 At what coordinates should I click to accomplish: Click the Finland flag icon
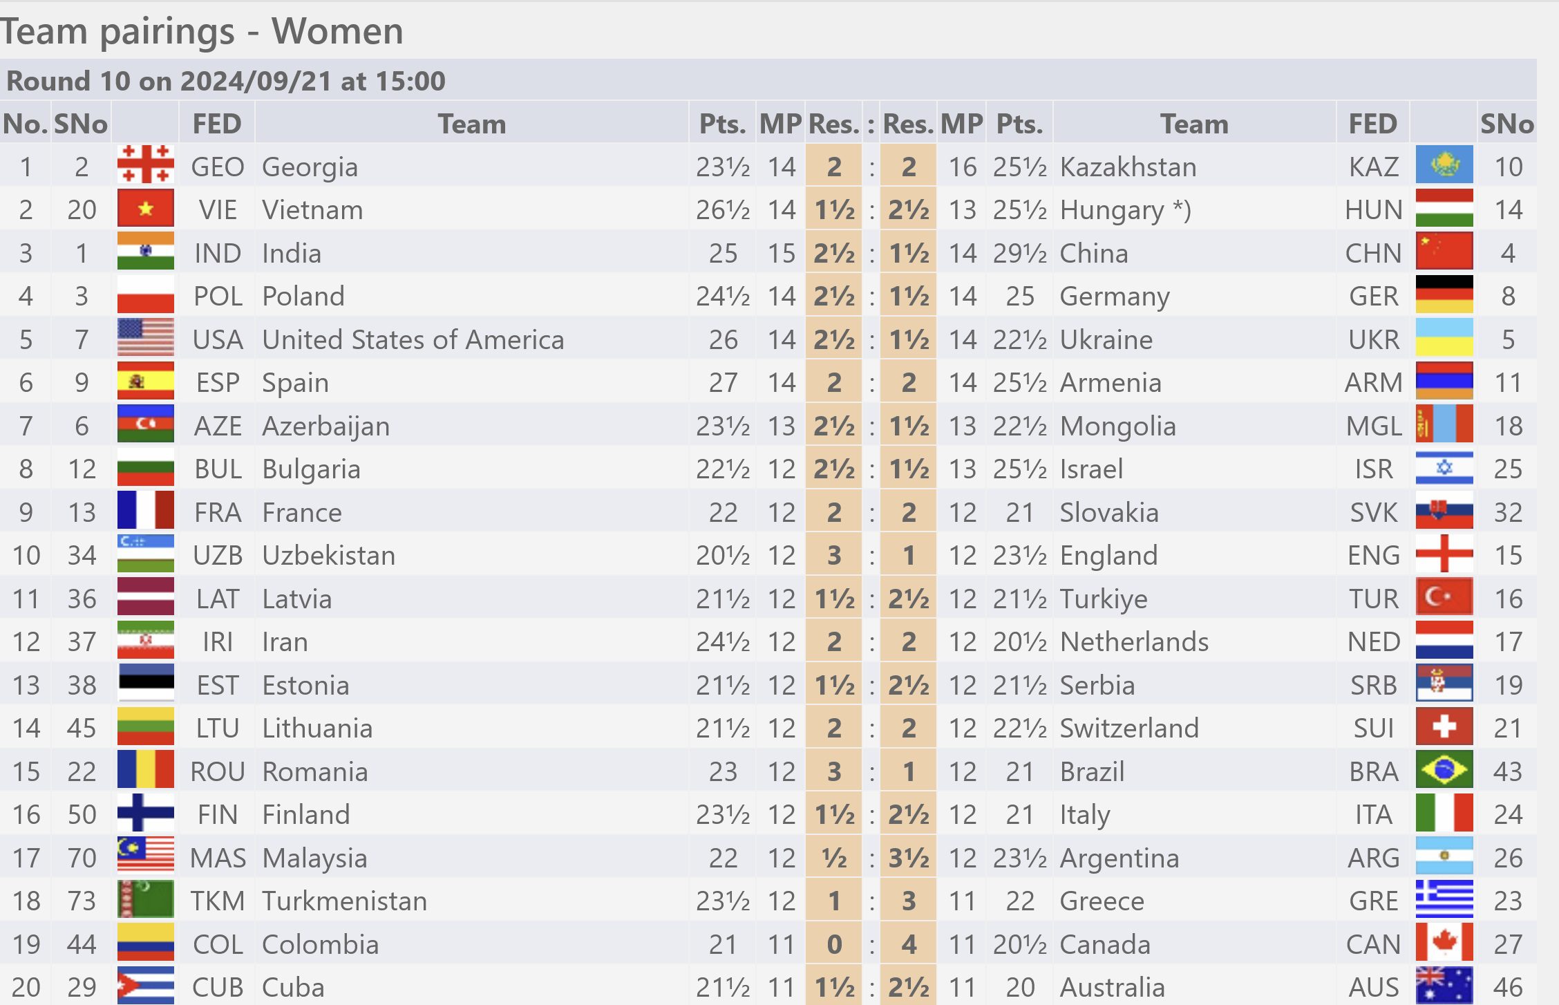point(145,813)
